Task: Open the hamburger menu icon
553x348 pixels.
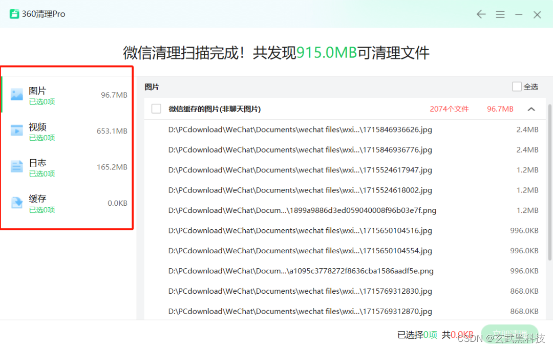Action: click(x=500, y=14)
